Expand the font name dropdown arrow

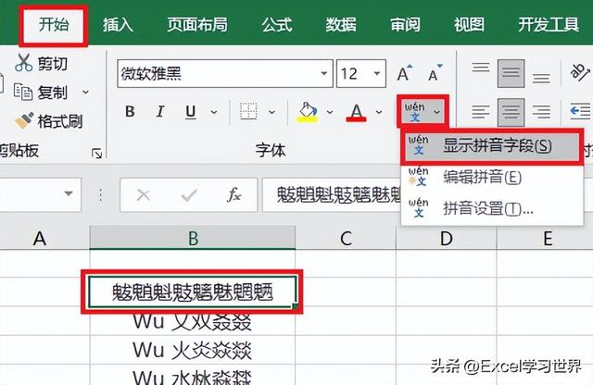[x=324, y=73]
